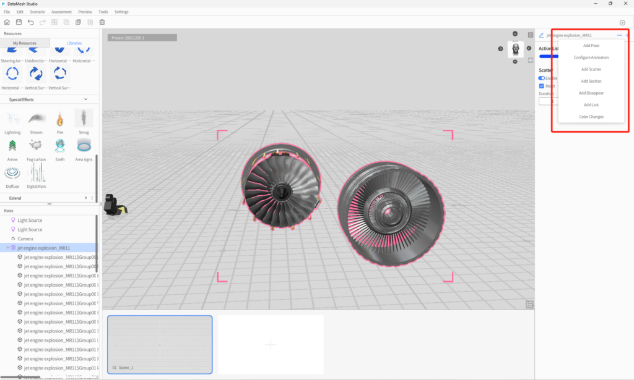634x380 pixels.
Task: Open the Tools menu
Action: pyautogui.click(x=103, y=12)
